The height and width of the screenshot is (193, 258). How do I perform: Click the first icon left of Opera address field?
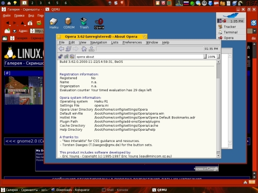(x=60, y=56)
